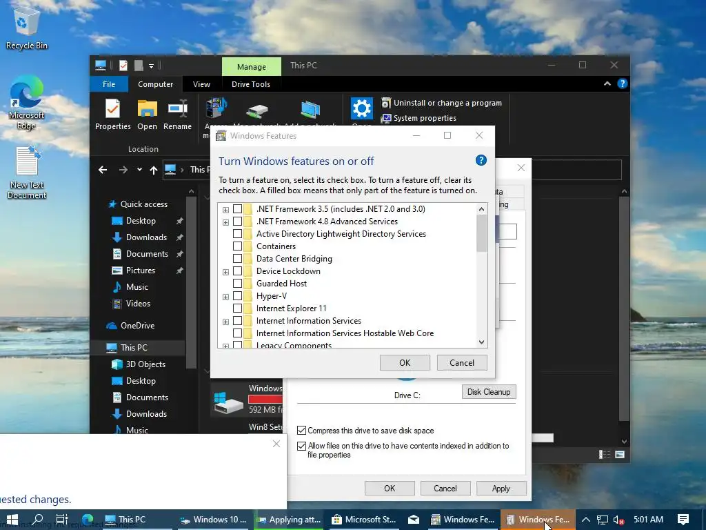Click the Windows Features help question icon
This screenshot has width=706, height=530.
tap(481, 160)
